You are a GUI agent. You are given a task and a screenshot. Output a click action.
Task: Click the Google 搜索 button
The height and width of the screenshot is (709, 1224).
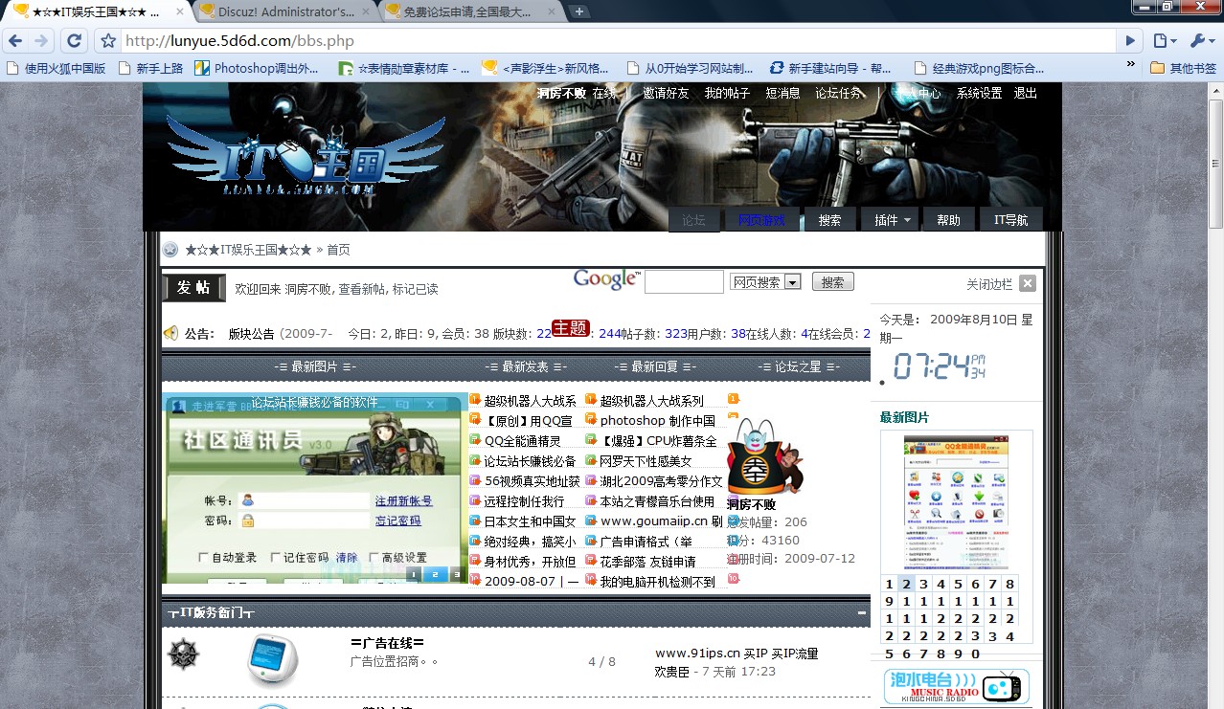(832, 282)
